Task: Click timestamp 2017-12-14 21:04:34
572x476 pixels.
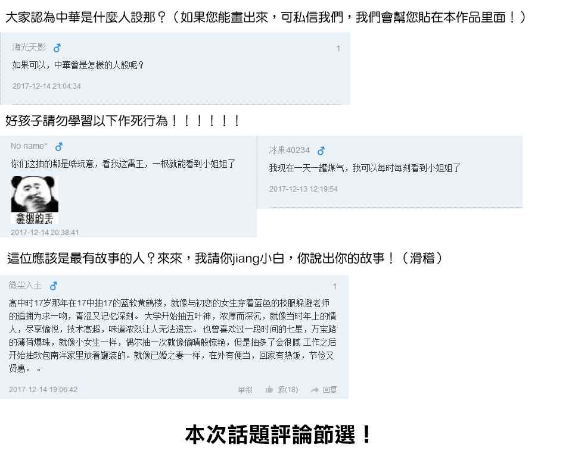Action: point(46,86)
